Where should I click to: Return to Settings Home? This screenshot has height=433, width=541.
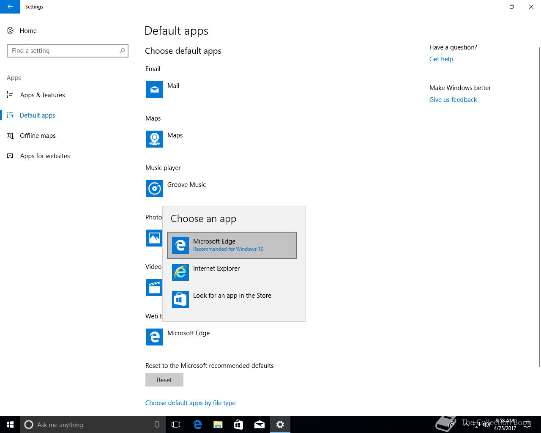click(x=28, y=31)
